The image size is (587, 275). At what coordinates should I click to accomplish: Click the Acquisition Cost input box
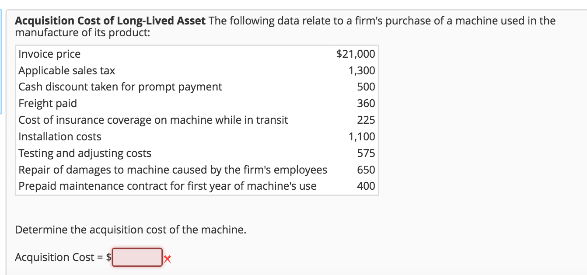pyautogui.click(x=137, y=257)
